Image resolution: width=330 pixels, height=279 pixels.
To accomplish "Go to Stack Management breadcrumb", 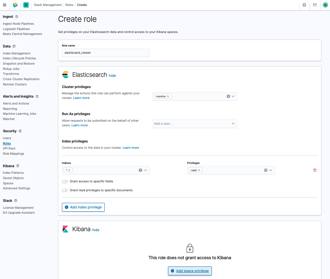I will pyautogui.click(x=48, y=5).
